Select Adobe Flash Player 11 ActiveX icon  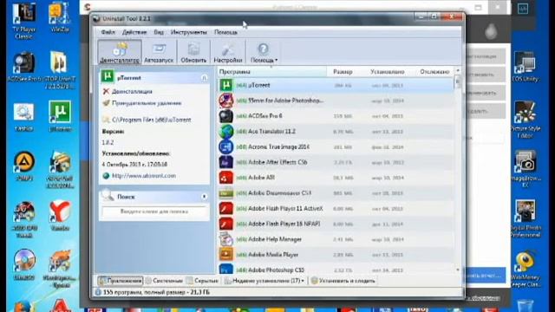(225, 208)
